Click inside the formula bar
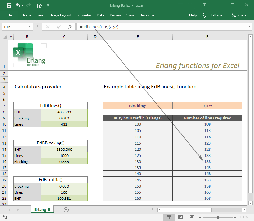Image resolution: width=254 pixels, height=221 pixels. [137, 27]
